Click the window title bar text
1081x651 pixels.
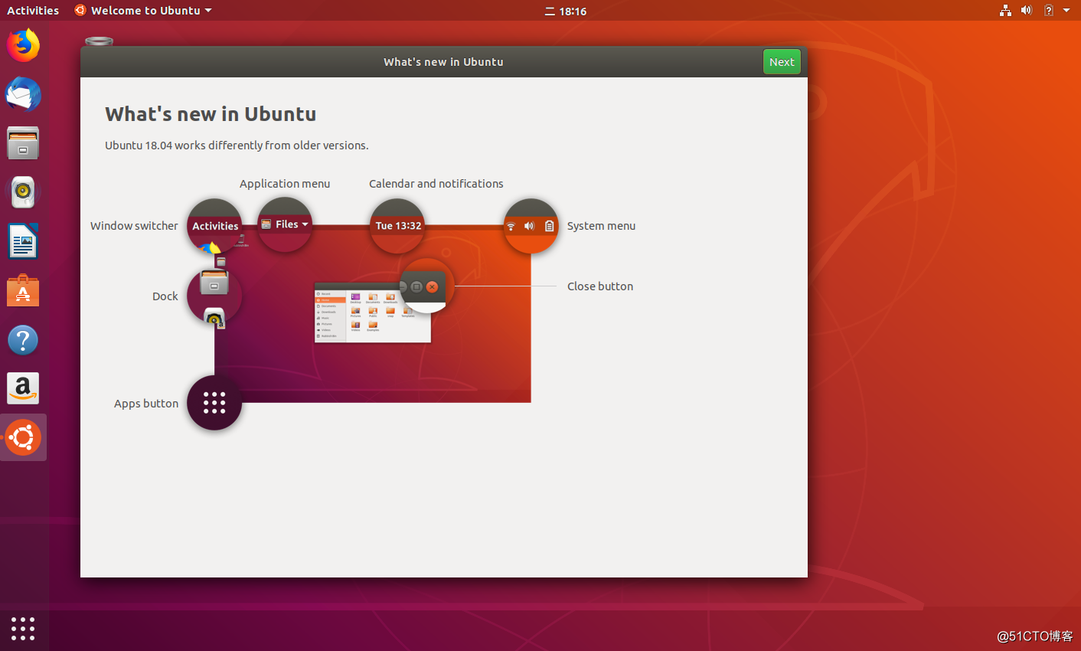(443, 62)
